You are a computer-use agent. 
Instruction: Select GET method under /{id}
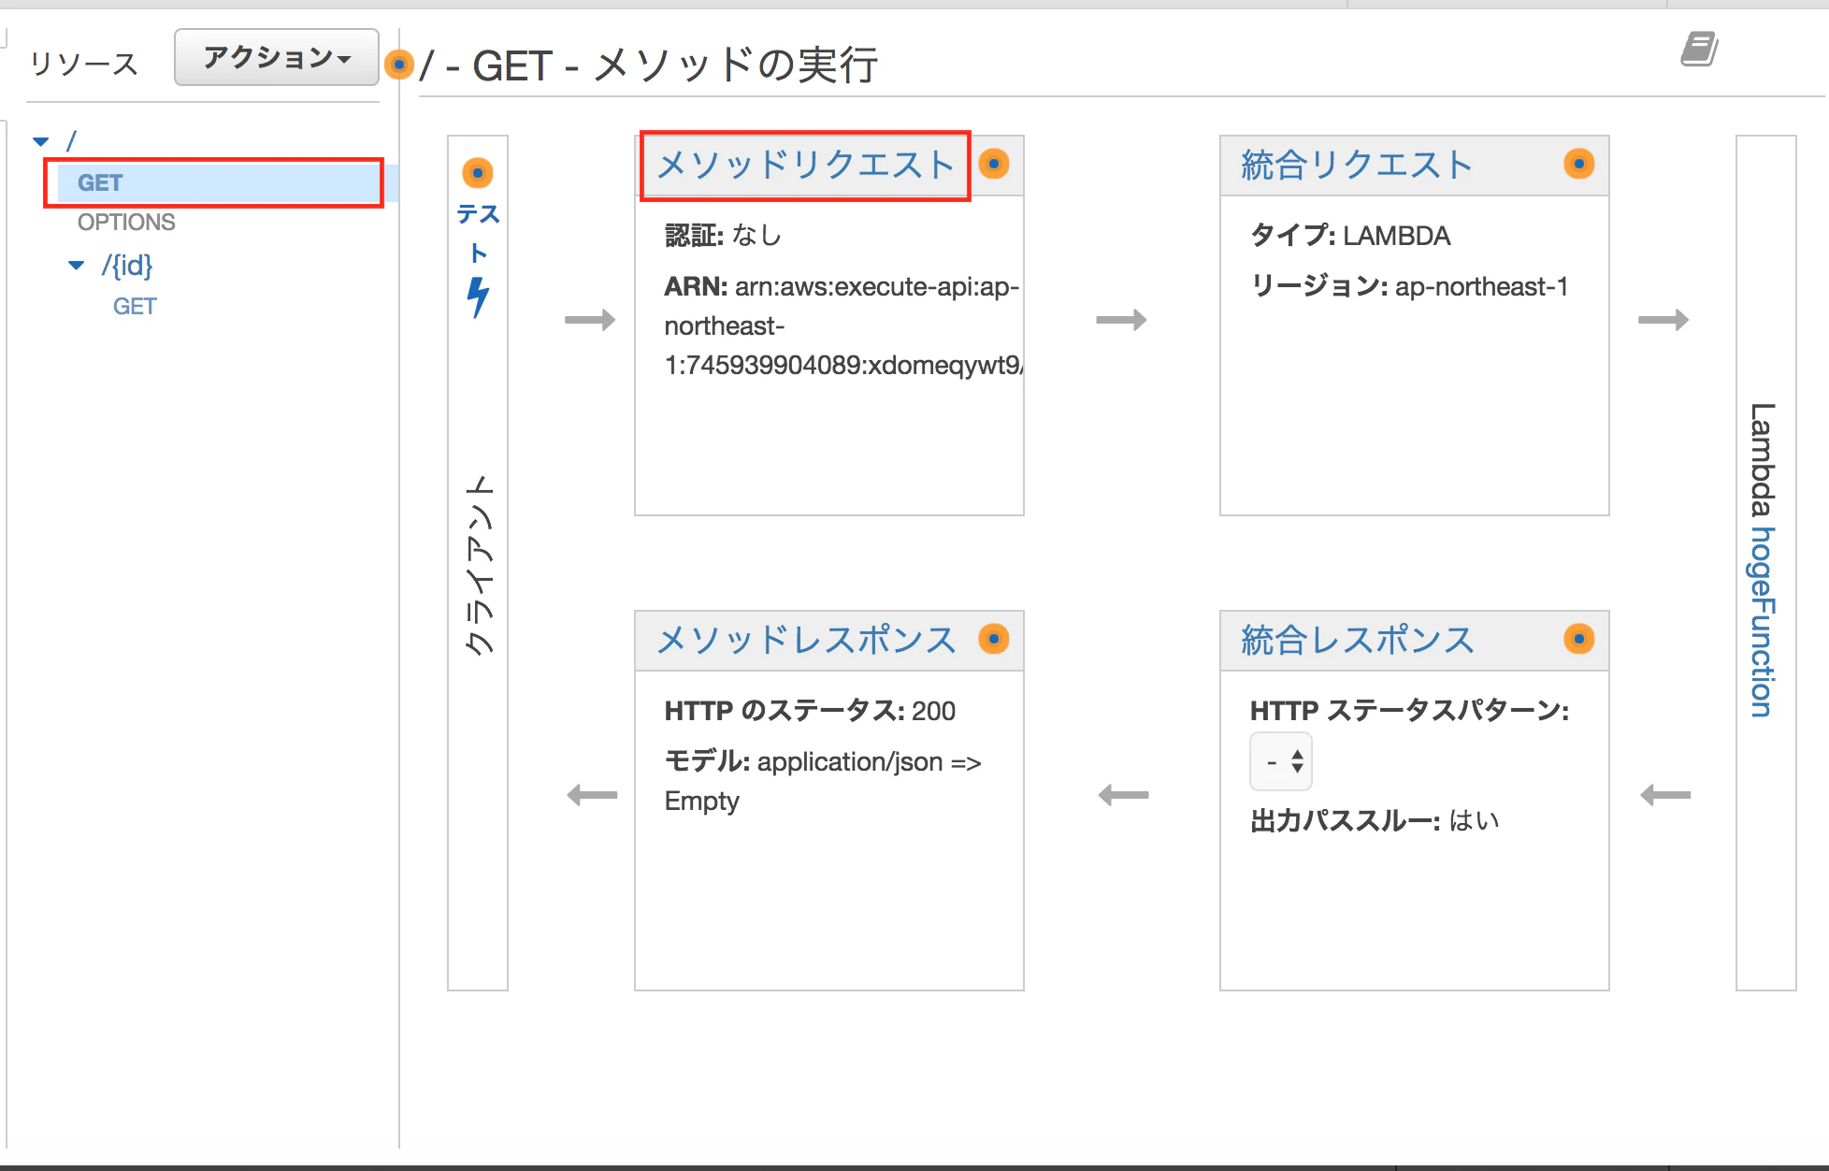pos(135,307)
